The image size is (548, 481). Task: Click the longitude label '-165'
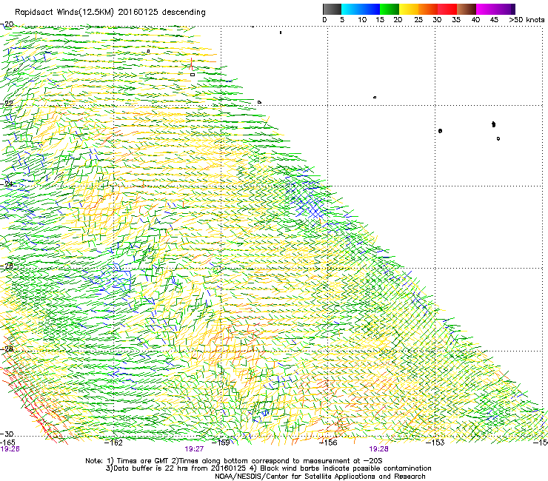(x=7, y=443)
